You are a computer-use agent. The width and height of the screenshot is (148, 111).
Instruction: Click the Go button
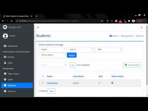(73, 65)
